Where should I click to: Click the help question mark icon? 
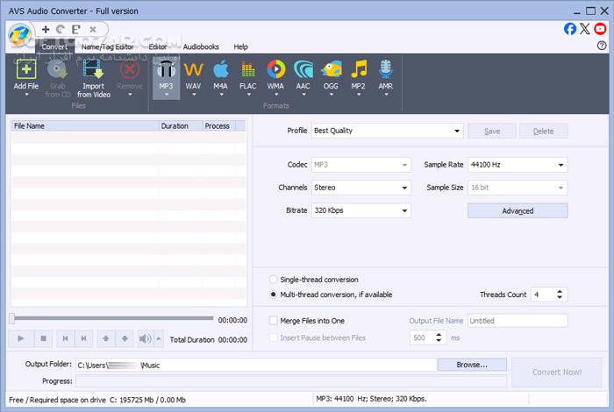602,46
